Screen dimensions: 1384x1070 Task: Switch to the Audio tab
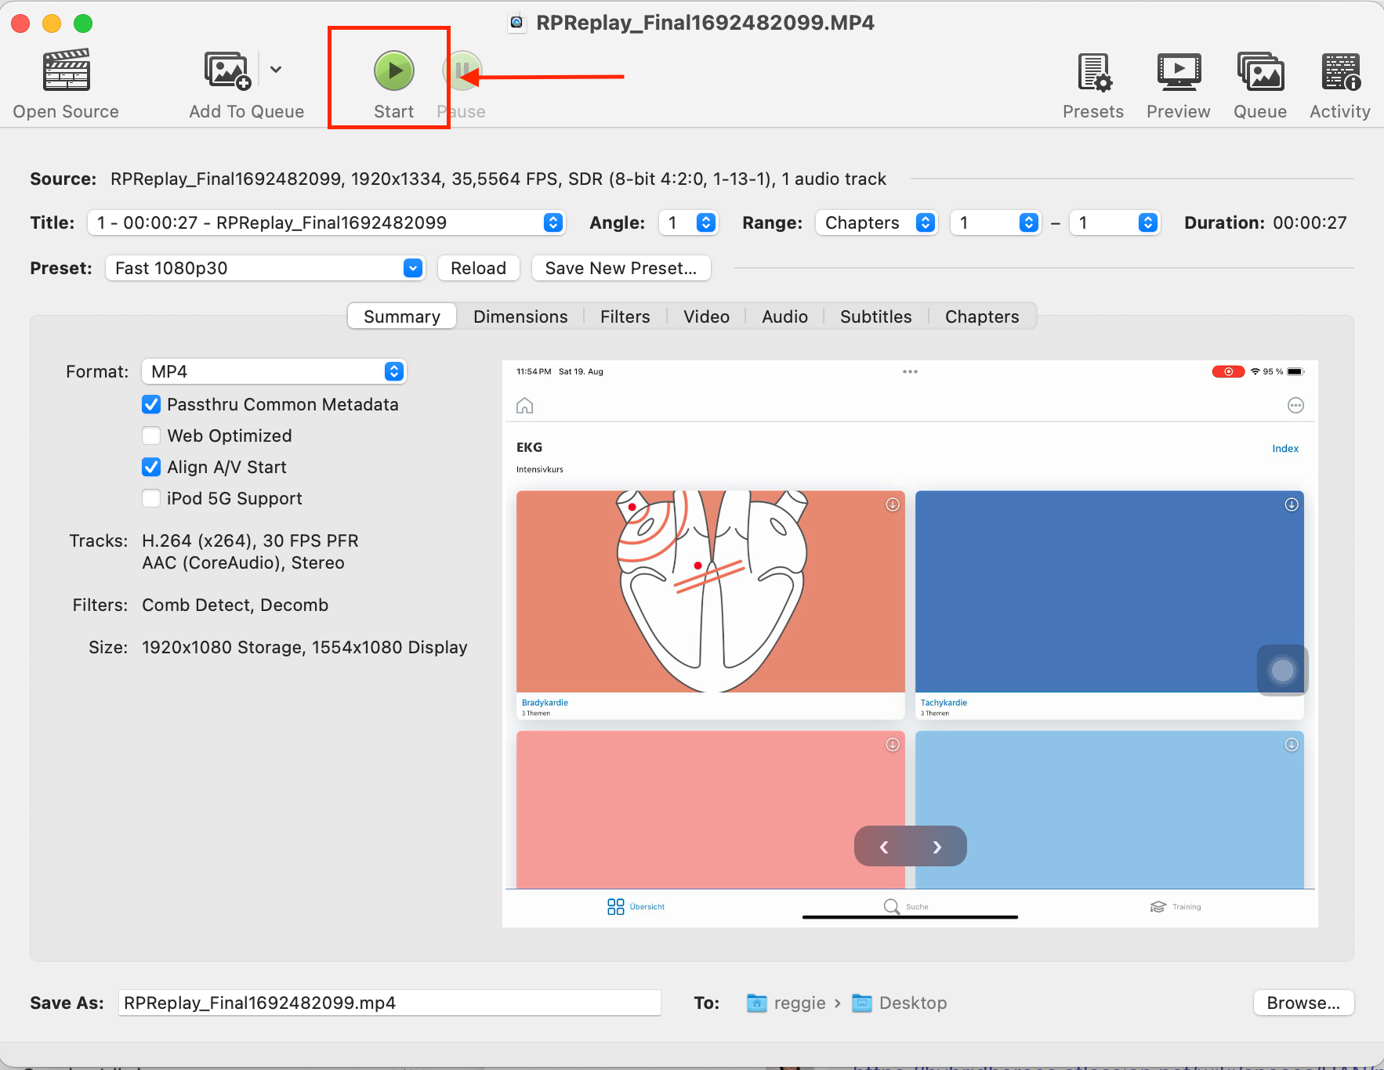tap(784, 316)
